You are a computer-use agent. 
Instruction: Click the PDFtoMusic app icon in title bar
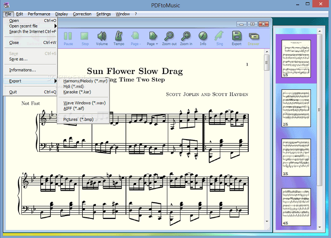7,5
